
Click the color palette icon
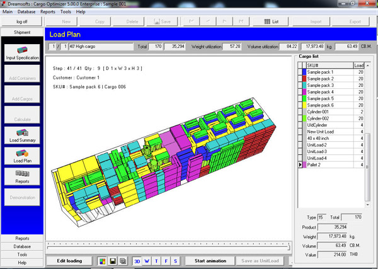tap(102, 261)
